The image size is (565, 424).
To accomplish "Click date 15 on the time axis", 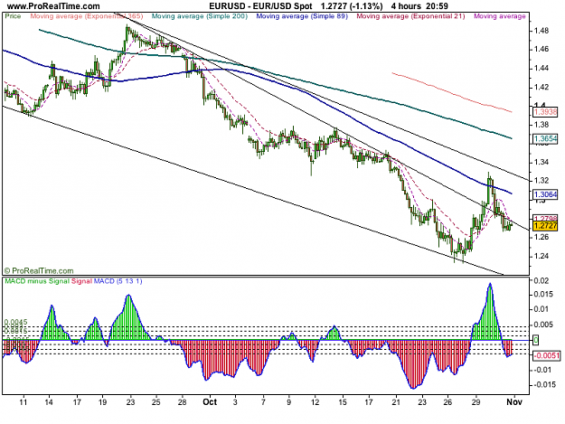I will pos(343,402).
